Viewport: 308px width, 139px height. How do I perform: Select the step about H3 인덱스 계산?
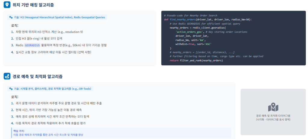tap(49, 32)
